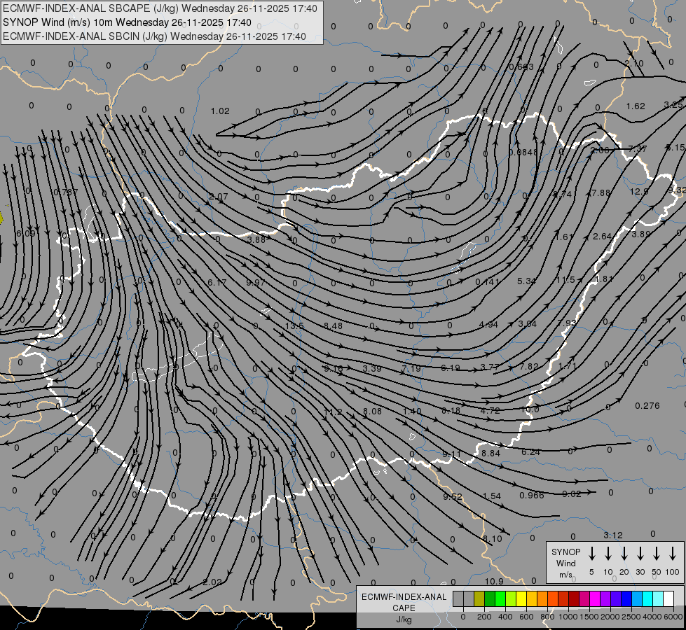This screenshot has height=630, width=686.
Task: Click the 0.787 CAPE value on map
Action: tap(66, 192)
